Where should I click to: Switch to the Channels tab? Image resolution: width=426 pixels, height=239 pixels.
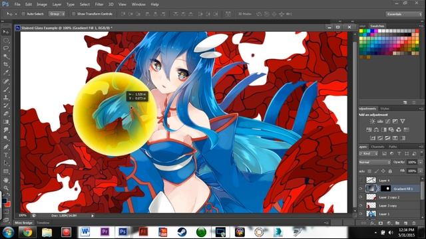[x=377, y=147]
